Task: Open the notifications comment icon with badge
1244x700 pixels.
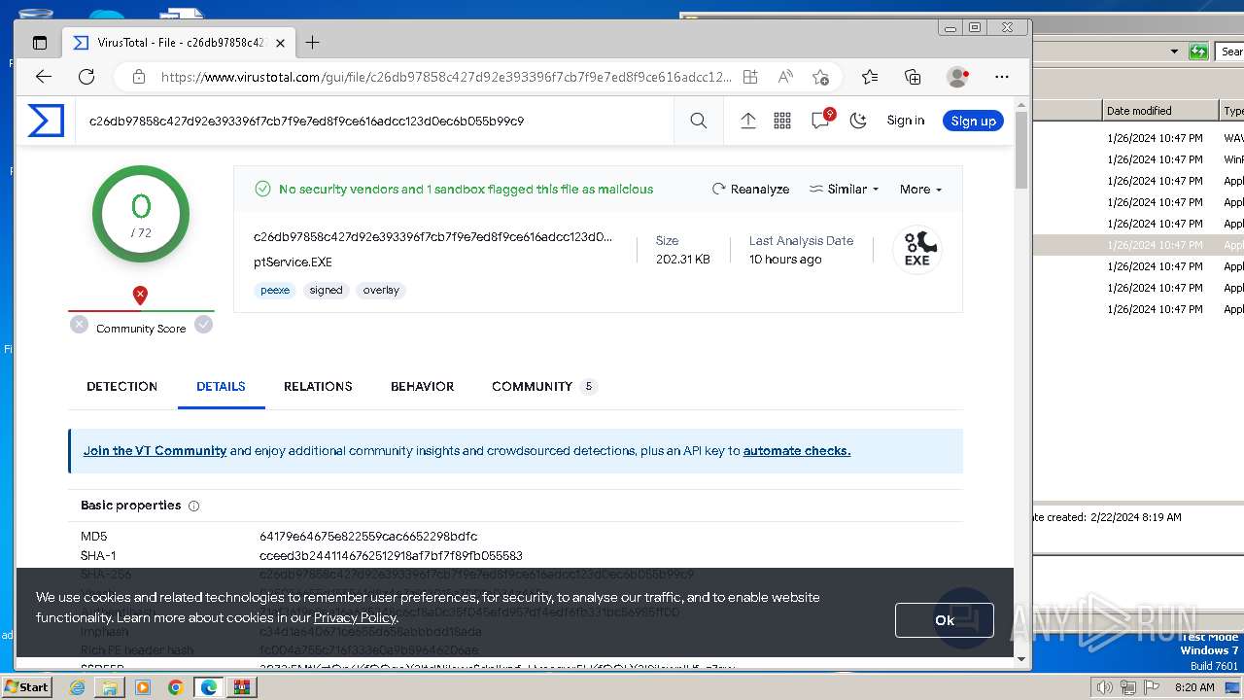Action: pyautogui.click(x=821, y=120)
